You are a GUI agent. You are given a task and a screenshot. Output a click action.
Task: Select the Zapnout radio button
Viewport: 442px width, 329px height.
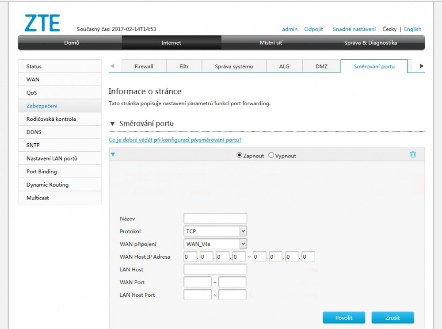click(x=240, y=155)
